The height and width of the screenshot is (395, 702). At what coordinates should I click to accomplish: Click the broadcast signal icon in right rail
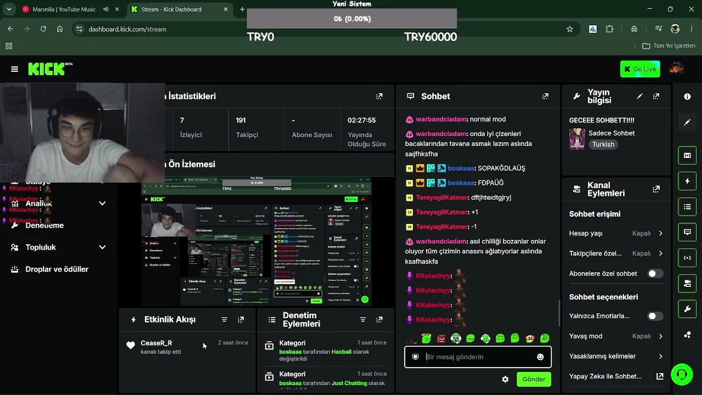tap(687, 258)
